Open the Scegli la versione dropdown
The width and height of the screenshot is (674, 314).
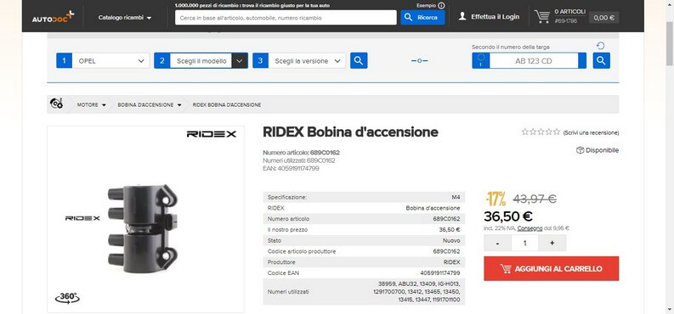point(307,61)
